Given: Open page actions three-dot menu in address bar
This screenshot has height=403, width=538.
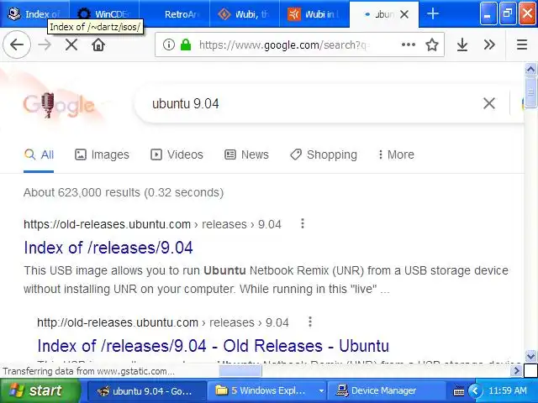Looking at the screenshot, I should [x=409, y=44].
